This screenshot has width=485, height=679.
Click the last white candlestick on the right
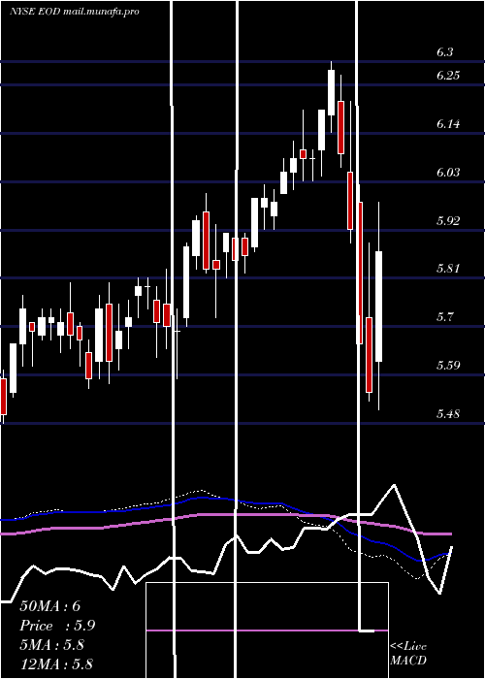[x=379, y=307]
